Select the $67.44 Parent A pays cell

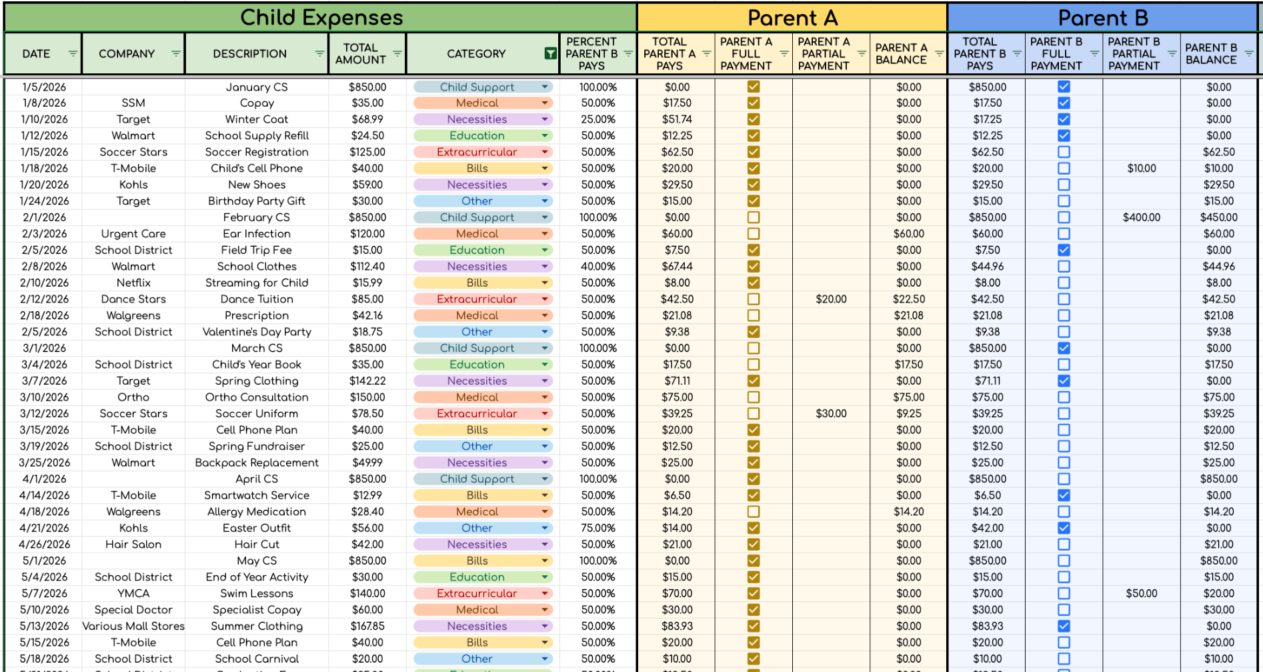point(677,266)
